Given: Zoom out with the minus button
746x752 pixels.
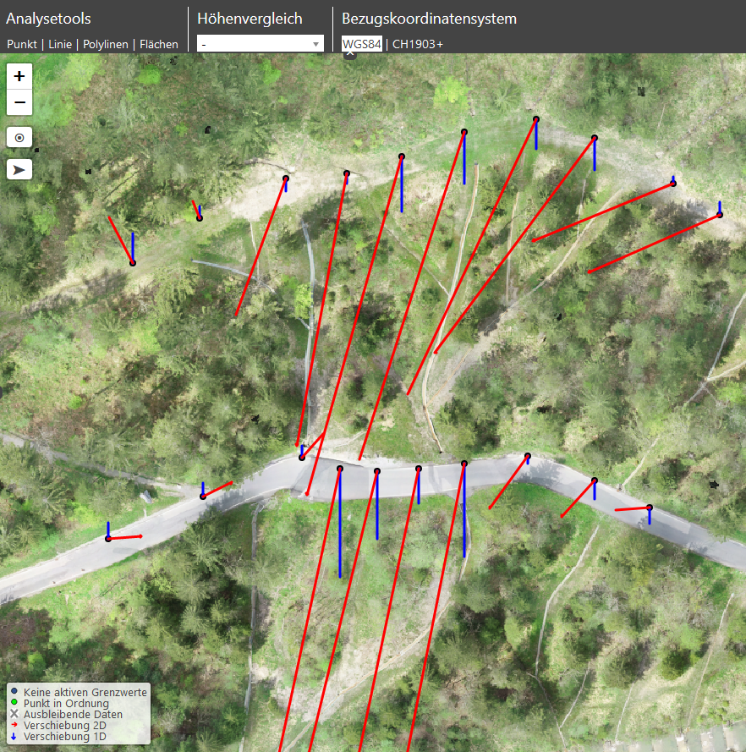Looking at the screenshot, I should pyautogui.click(x=19, y=102).
